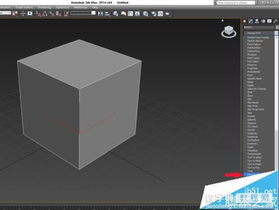Viewport: 279px width, 210px height.
Task: Open the MAXScript menu
Action: 80,7
